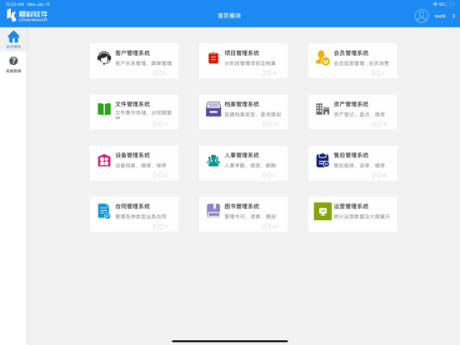Click message envelope in member management card

click(x=376, y=73)
